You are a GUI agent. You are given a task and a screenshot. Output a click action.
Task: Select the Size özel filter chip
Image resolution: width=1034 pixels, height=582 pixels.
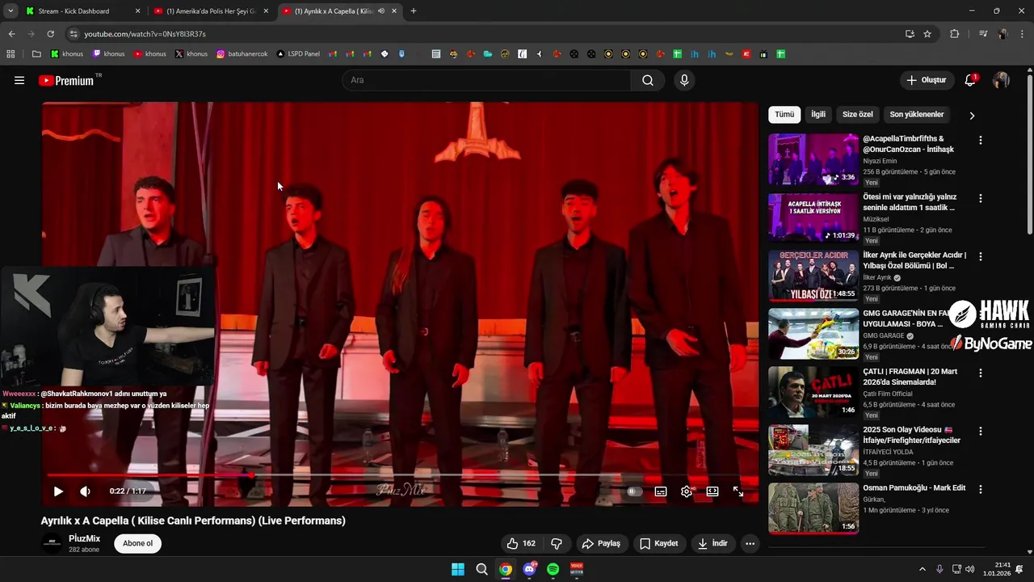point(858,115)
